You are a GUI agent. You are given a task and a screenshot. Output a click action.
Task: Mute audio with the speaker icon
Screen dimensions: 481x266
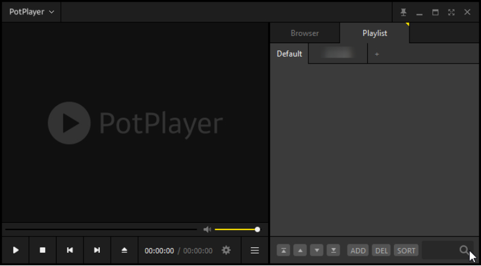(x=207, y=229)
